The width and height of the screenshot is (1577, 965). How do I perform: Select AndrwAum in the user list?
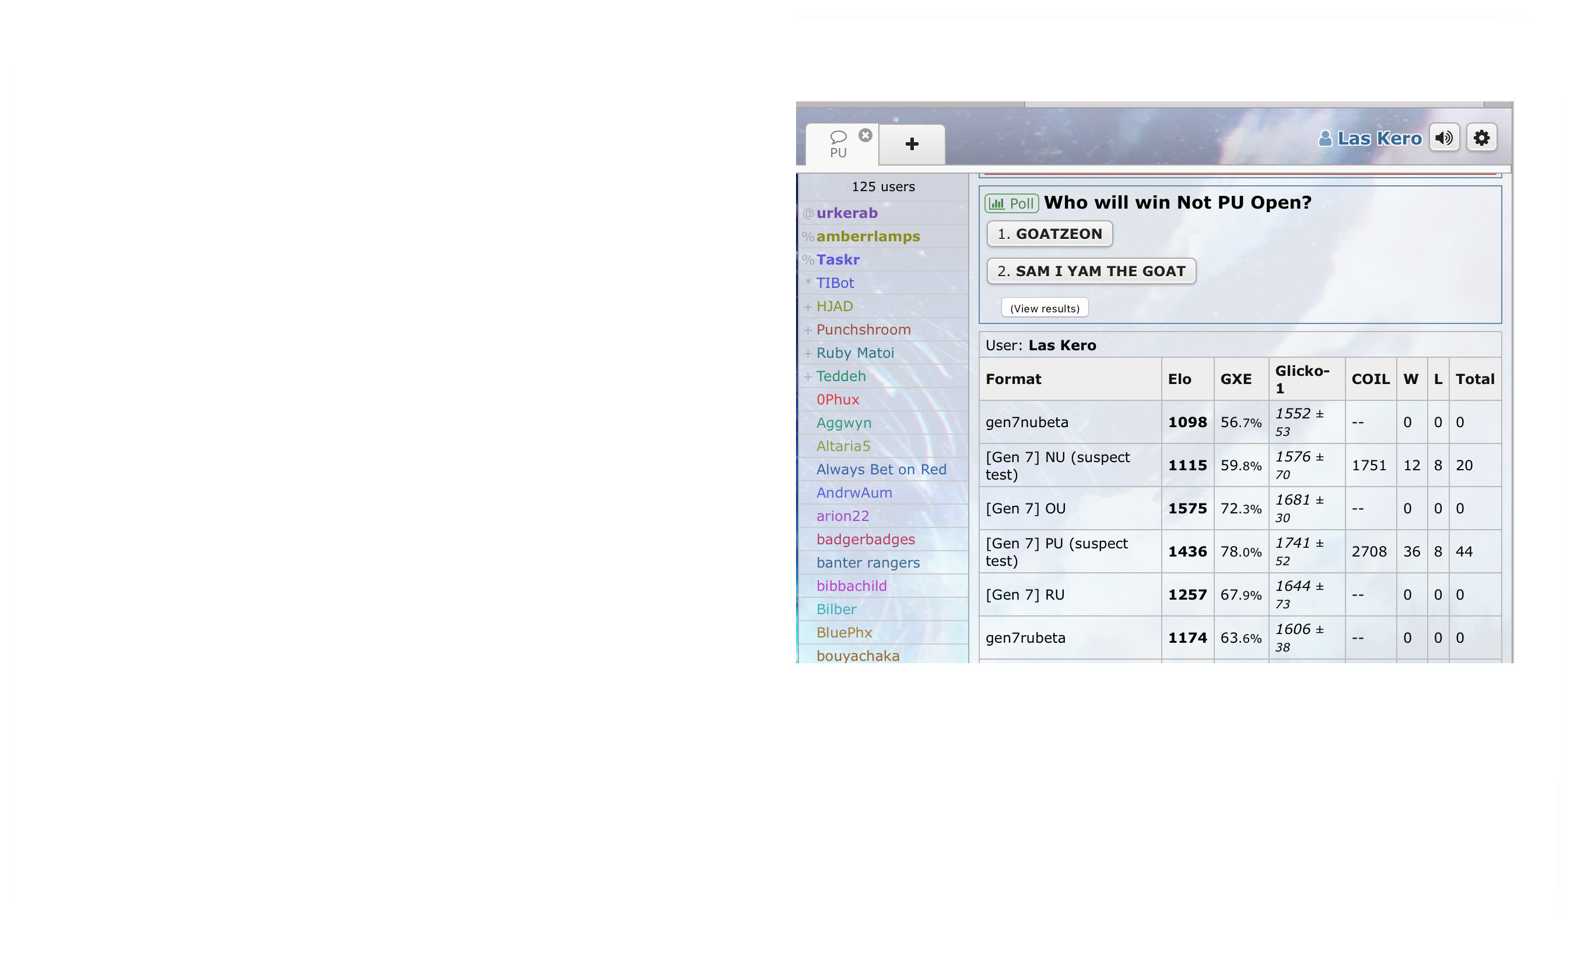pyautogui.click(x=883, y=493)
